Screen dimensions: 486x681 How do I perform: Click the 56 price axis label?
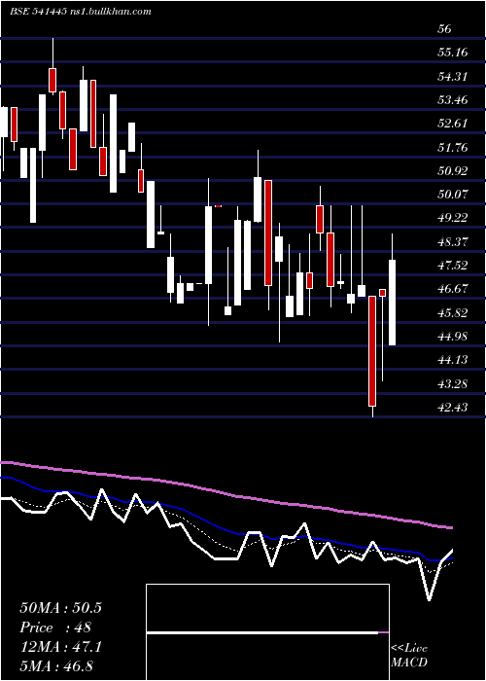pyautogui.click(x=445, y=29)
